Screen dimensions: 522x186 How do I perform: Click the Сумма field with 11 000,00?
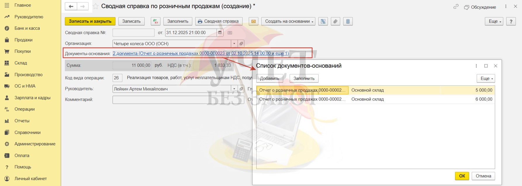tap(132, 65)
